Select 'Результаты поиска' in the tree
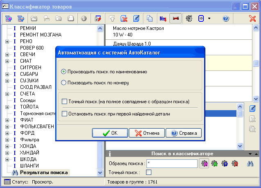The height and width of the screenshot is (188, 261). point(44,172)
